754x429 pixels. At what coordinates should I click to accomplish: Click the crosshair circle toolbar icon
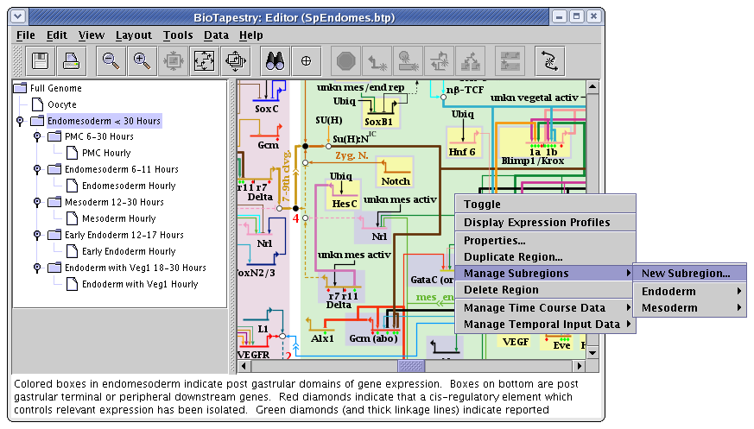coord(306,60)
